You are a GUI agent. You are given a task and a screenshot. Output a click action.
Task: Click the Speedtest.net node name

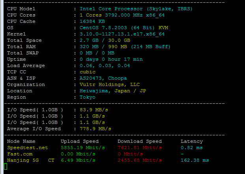click(x=27, y=147)
